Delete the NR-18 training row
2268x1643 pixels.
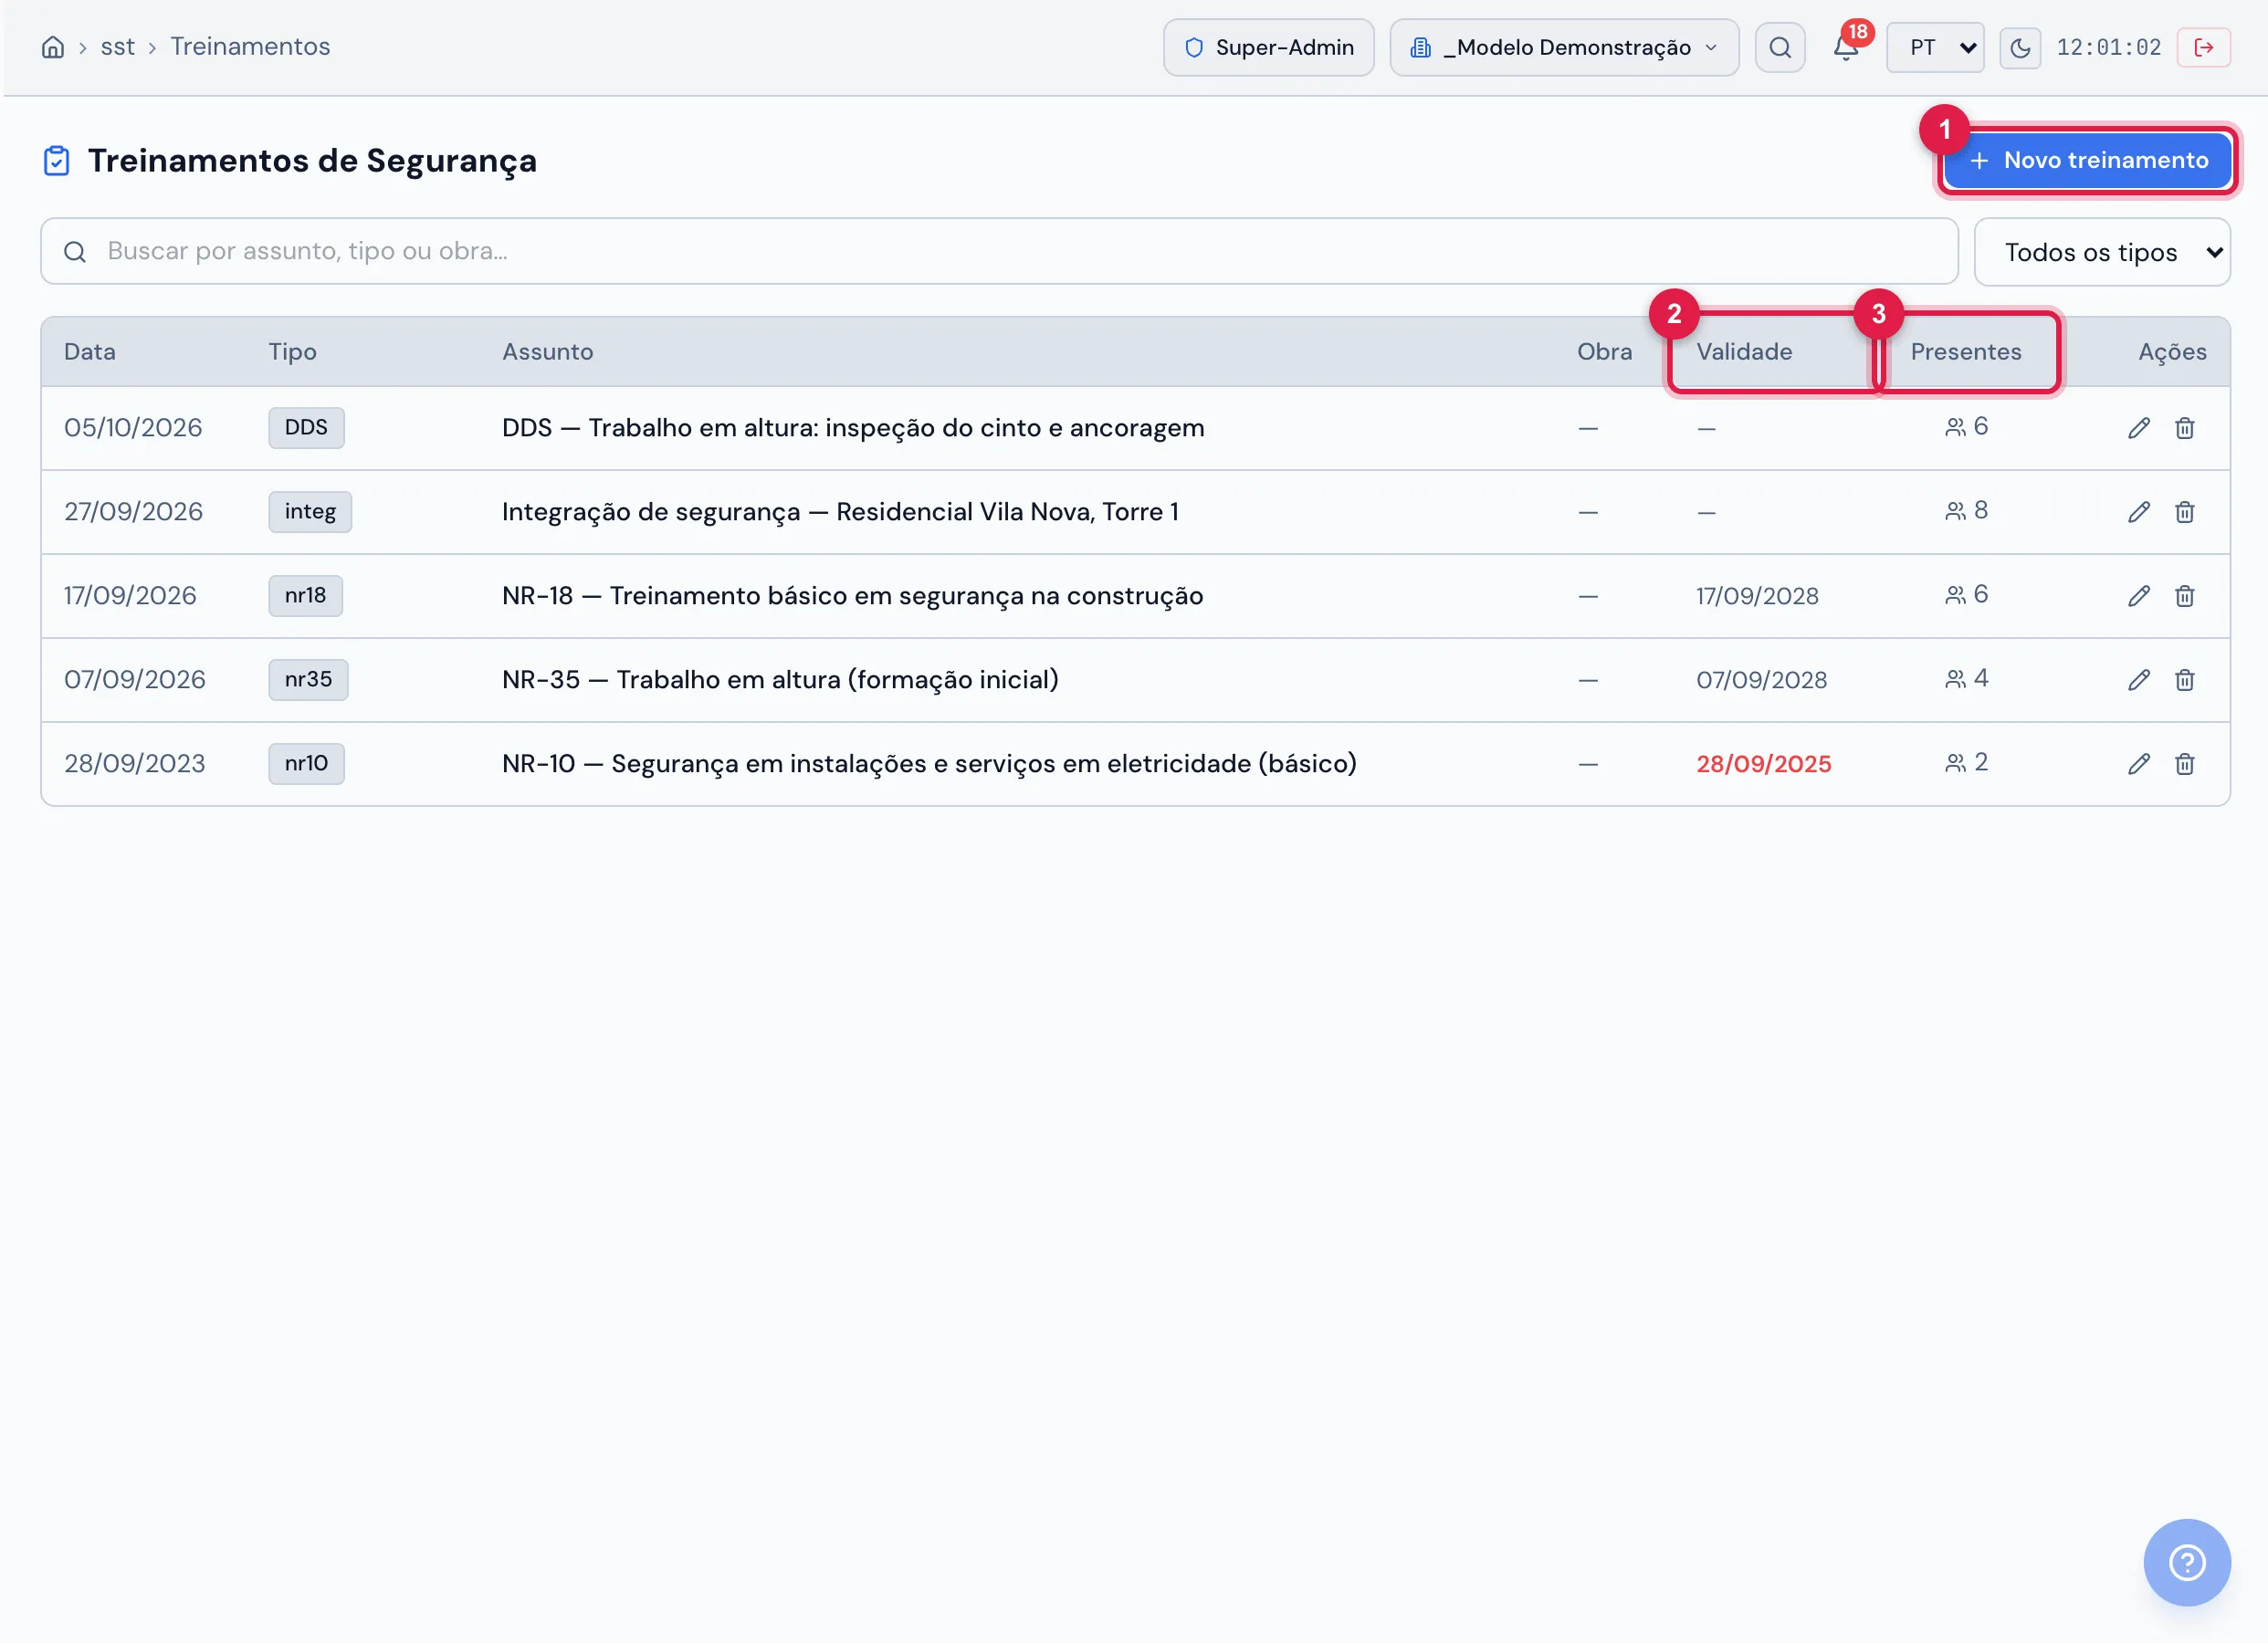(2185, 596)
